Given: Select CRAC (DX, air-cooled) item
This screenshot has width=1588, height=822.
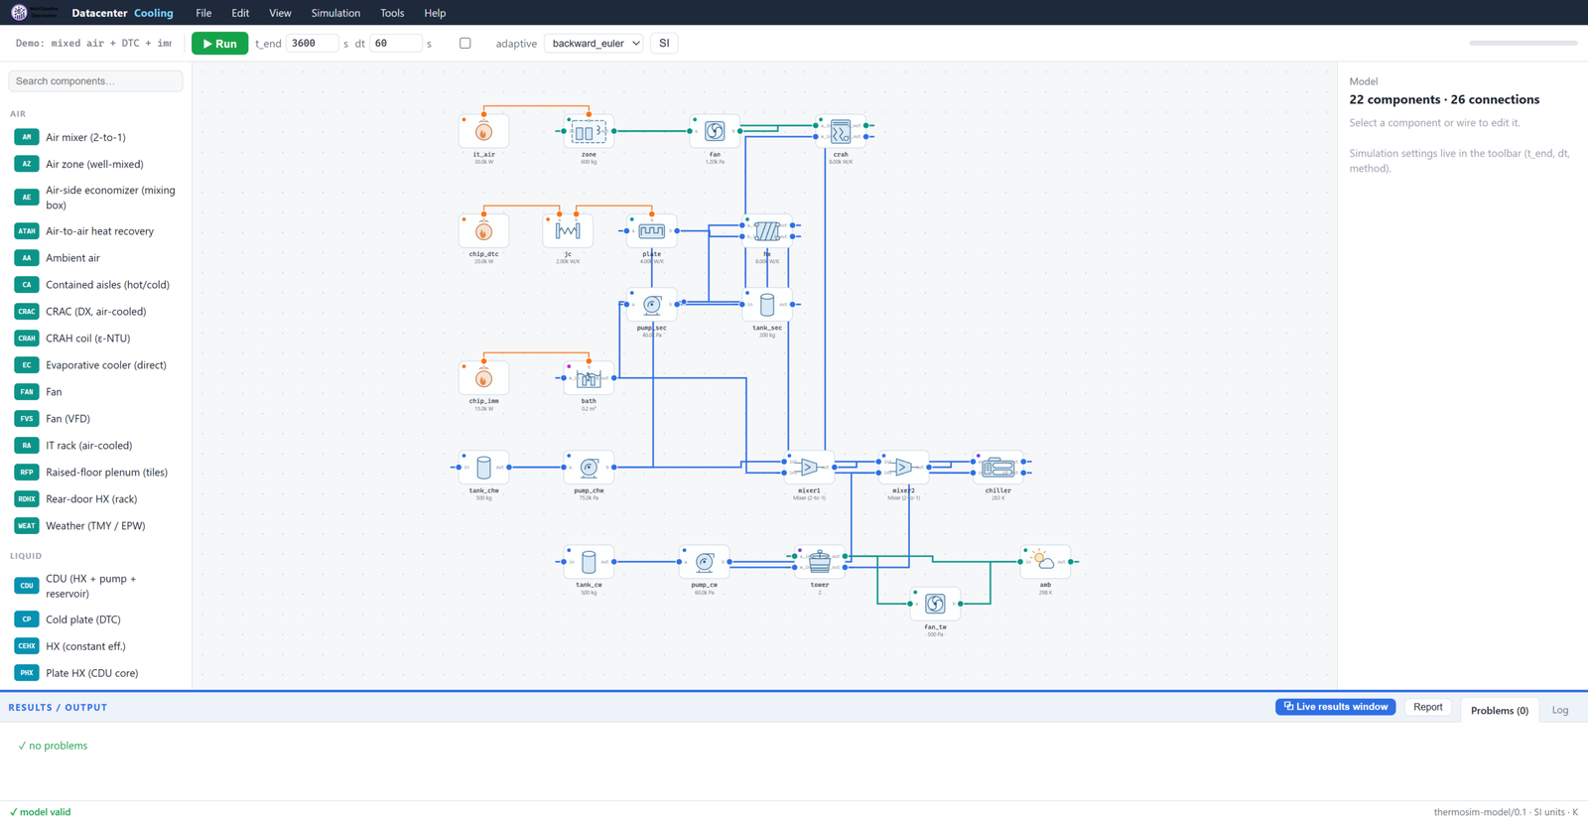Looking at the screenshot, I should coord(94,312).
